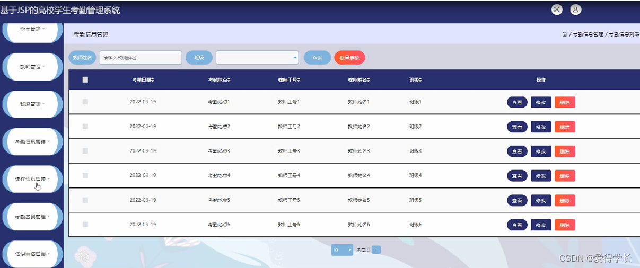The image size is (640, 268).
Task: Click 查看 for the 班级5 row
Action: pos(517,201)
